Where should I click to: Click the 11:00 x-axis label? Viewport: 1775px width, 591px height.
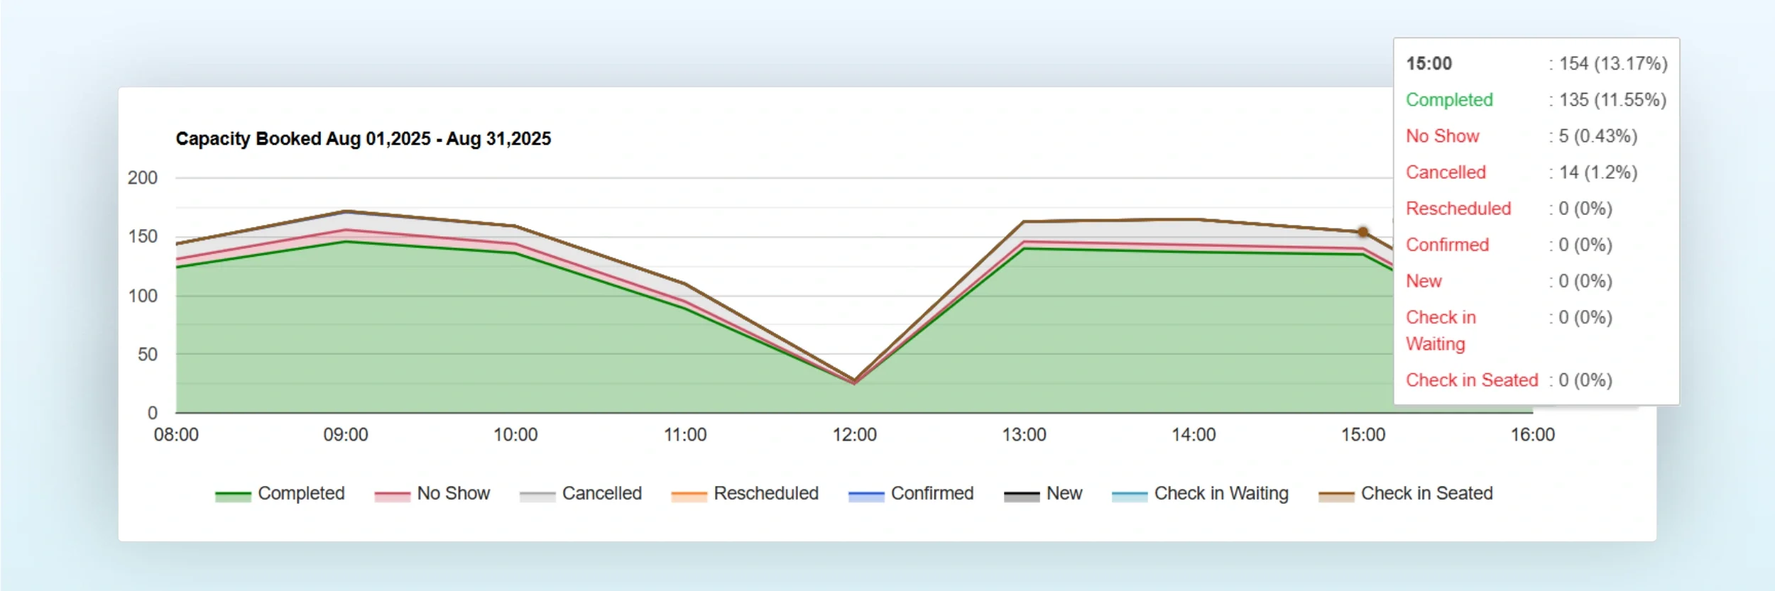click(x=685, y=434)
